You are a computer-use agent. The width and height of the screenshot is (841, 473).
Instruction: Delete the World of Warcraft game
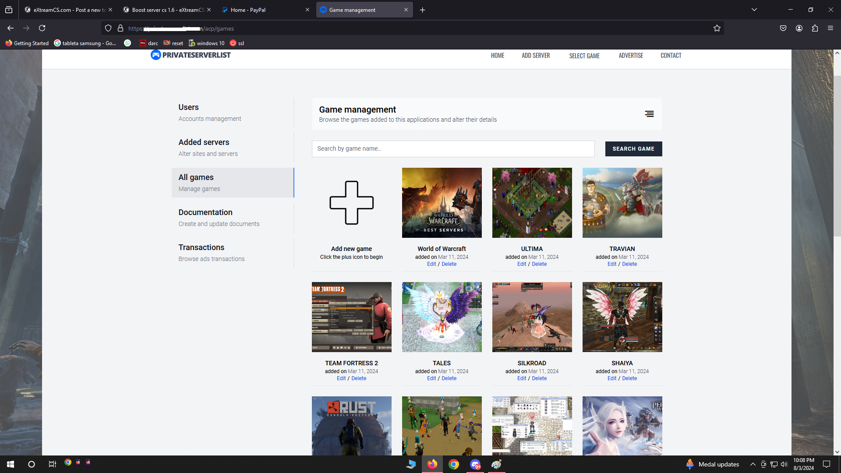449,264
